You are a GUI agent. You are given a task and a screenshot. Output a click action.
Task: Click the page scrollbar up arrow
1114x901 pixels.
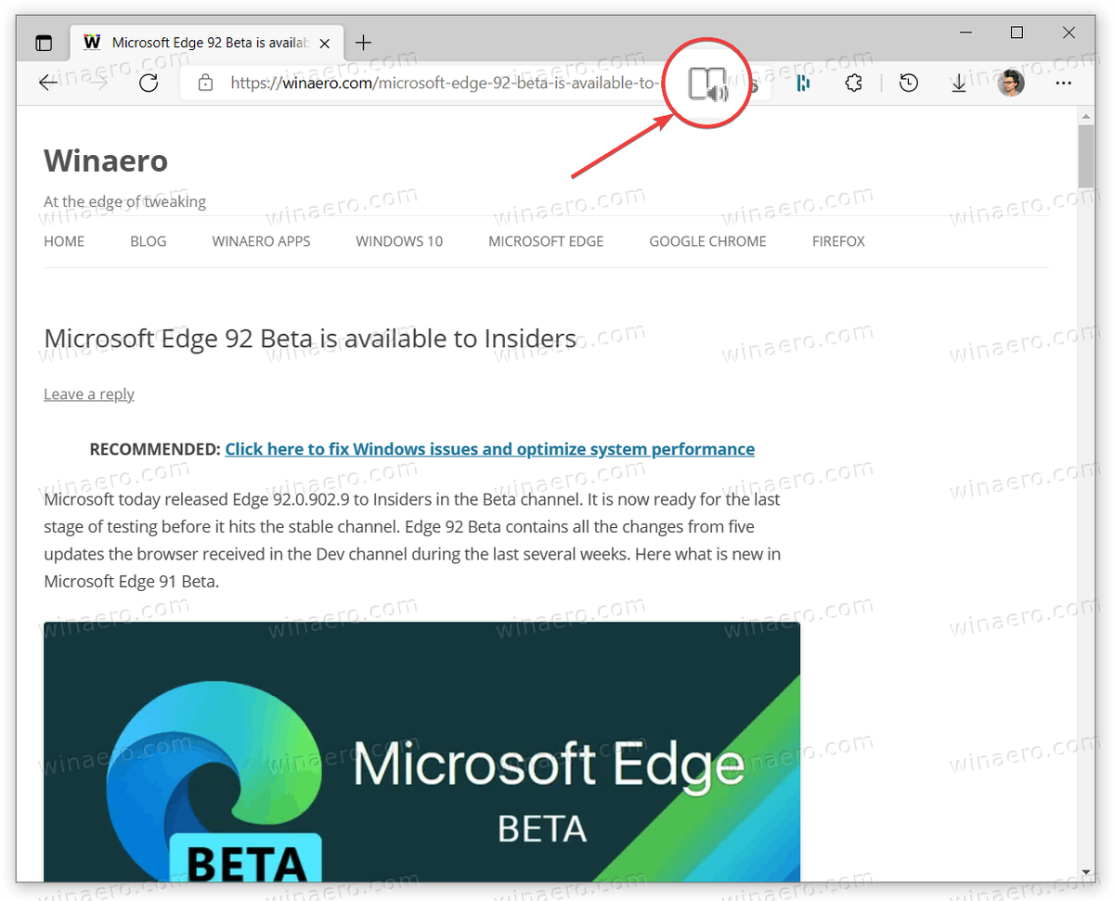[x=1085, y=114]
